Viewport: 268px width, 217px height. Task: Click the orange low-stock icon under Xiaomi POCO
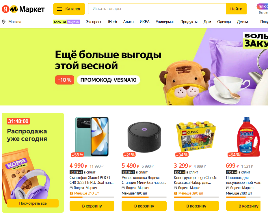pos(71,193)
